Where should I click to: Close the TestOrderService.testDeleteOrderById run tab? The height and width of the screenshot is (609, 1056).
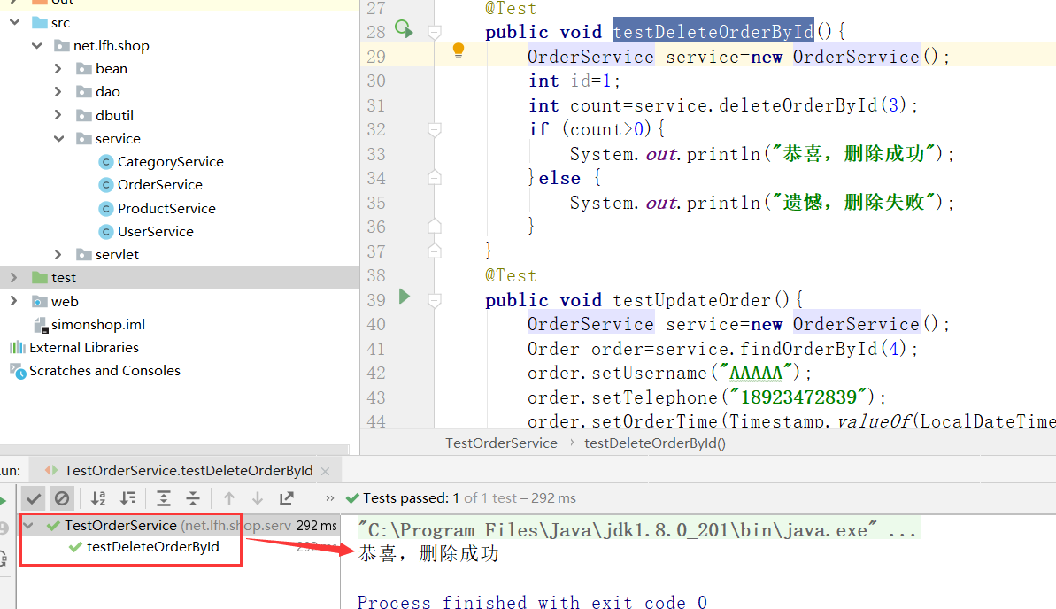point(325,471)
